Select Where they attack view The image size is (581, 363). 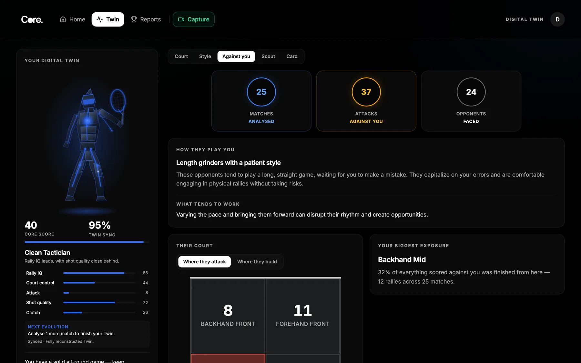click(x=204, y=262)
